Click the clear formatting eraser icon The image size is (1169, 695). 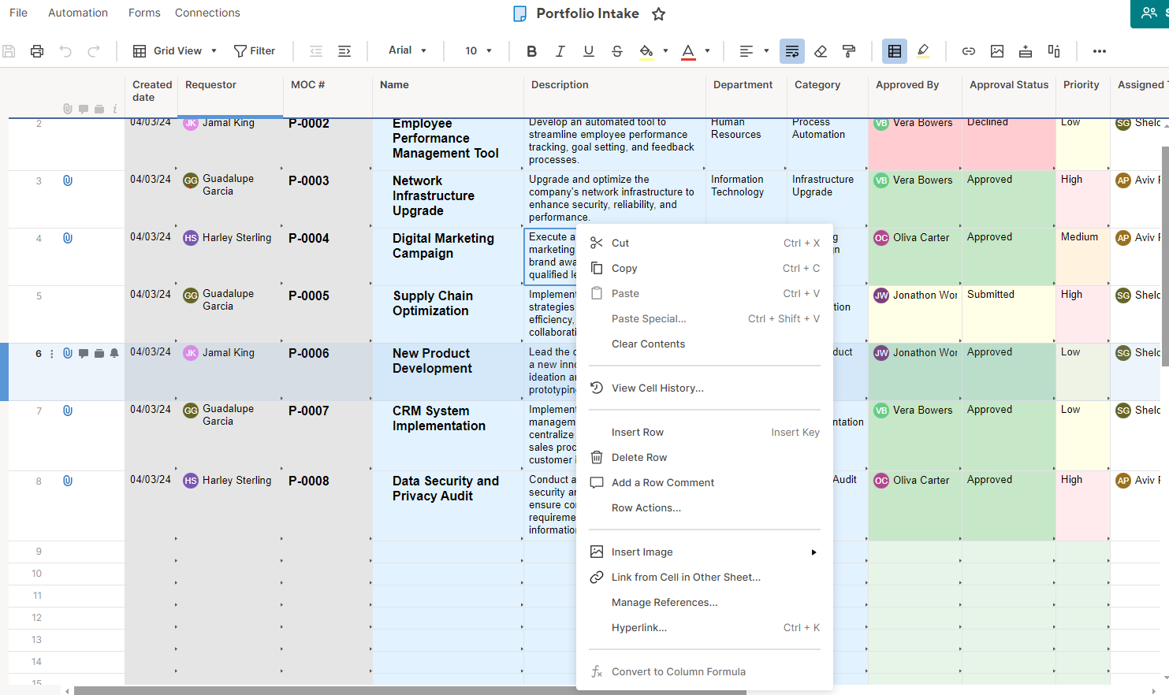(821, 51)
